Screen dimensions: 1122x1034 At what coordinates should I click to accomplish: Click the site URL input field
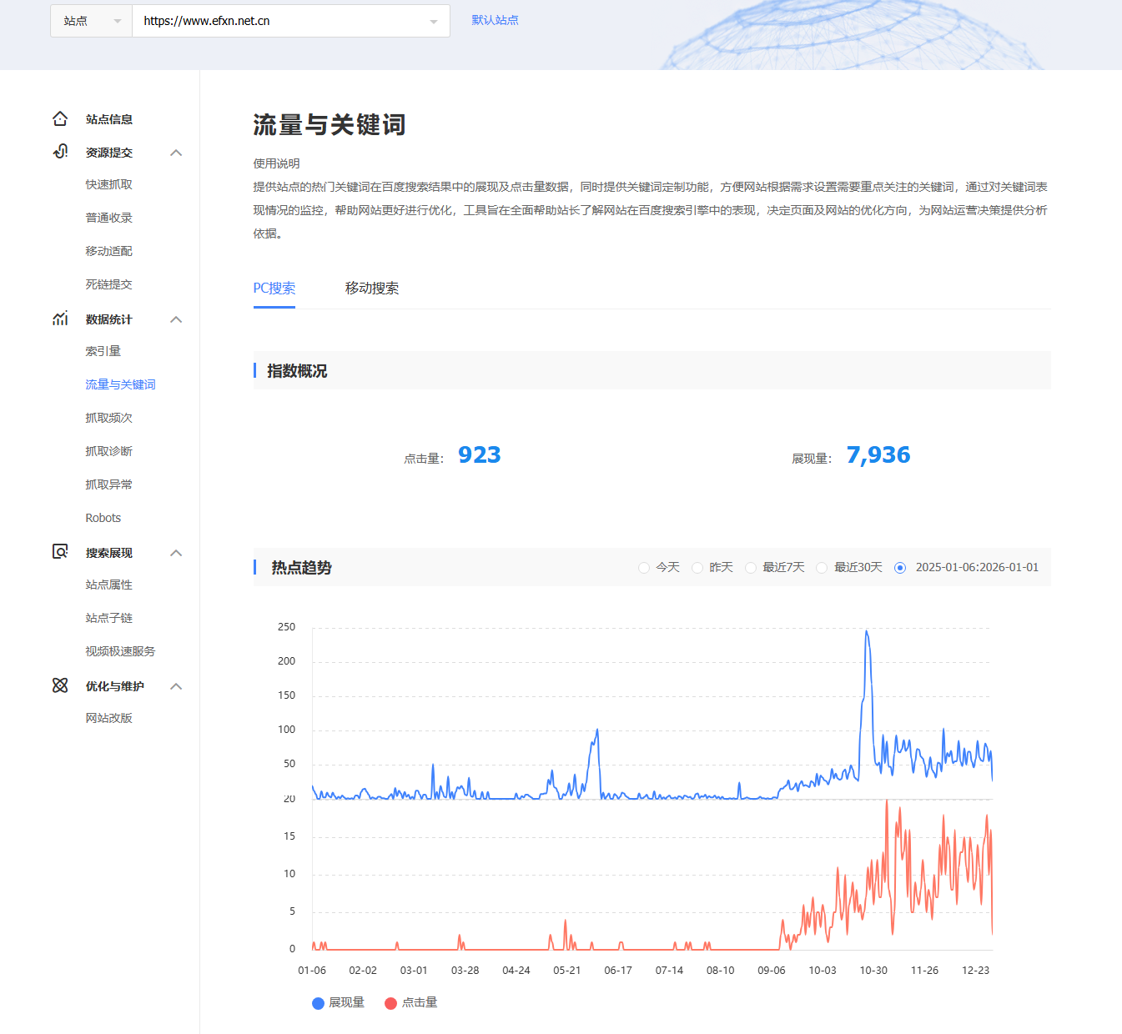point(279,21)
